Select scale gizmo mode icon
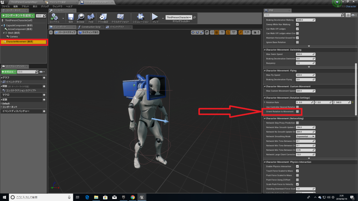 (202, 32)
